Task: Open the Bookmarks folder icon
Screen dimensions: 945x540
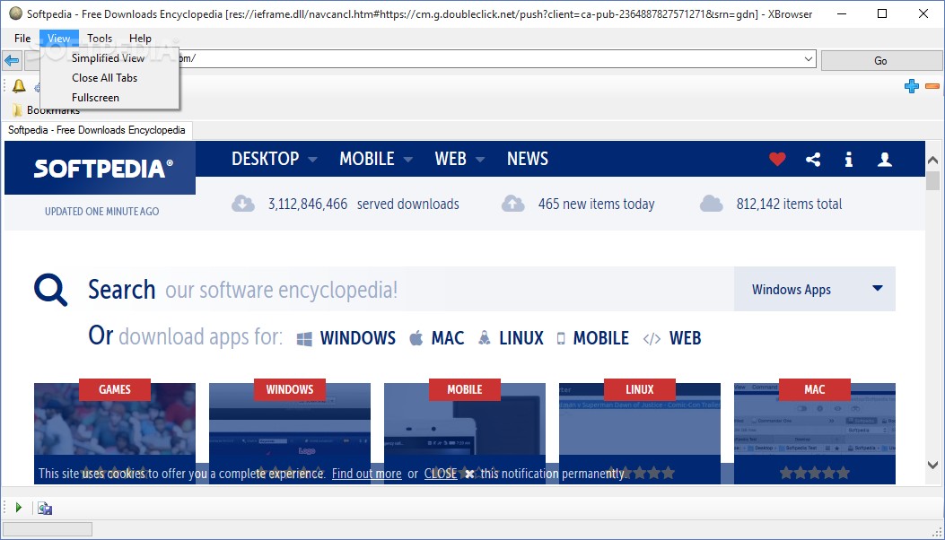Action: pos(17,110)
